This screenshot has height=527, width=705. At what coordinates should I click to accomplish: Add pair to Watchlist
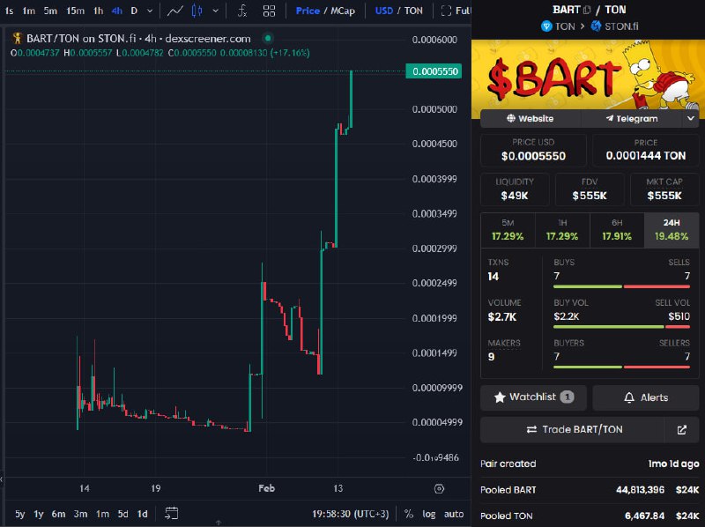click(534, 397)
